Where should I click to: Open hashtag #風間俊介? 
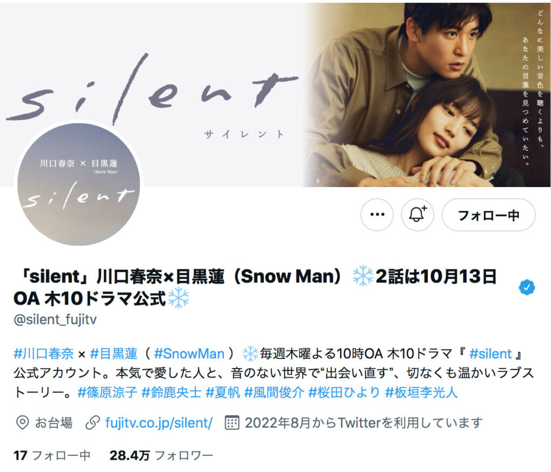click(274, 392)
